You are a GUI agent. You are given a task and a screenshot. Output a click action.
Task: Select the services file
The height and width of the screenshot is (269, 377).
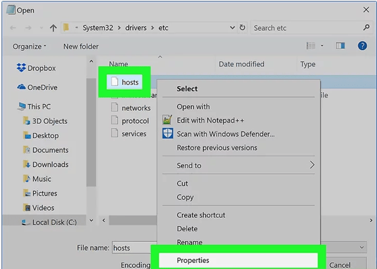click(x=129, y=134)
